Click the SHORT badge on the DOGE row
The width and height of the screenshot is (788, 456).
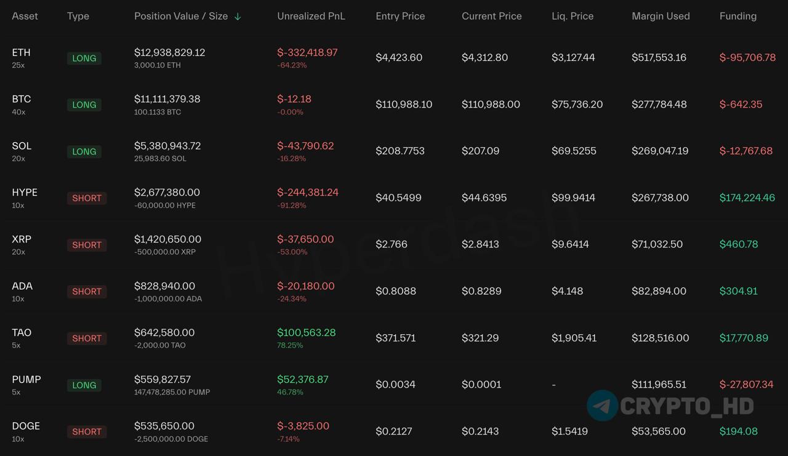tap(87, 432)
